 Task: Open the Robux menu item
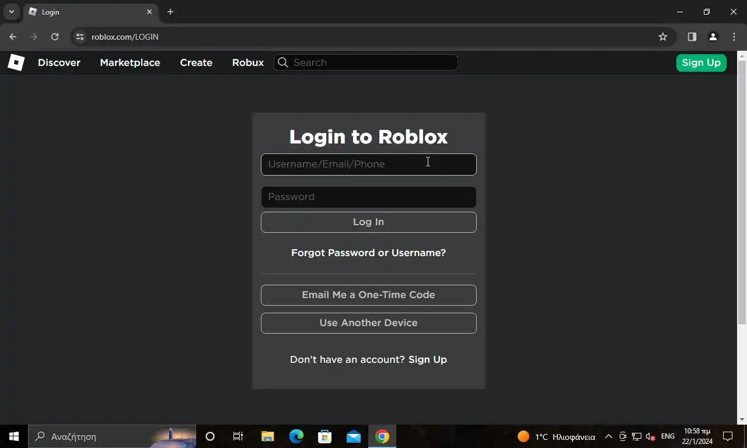tap(248, 62)
